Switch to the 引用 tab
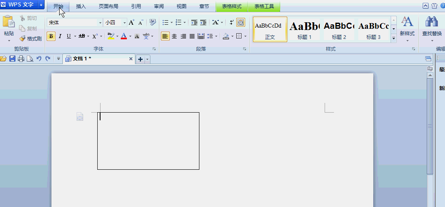The width and height of the screenshot is (445, 207). pyautogui.click(x=136, y=6)
